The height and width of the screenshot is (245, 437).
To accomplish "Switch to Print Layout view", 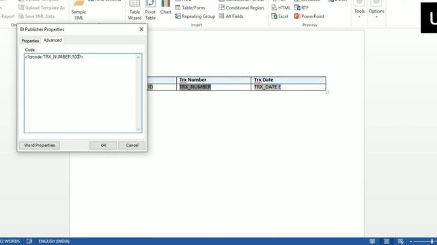I will pyautogui.click(x=386, y=241).
